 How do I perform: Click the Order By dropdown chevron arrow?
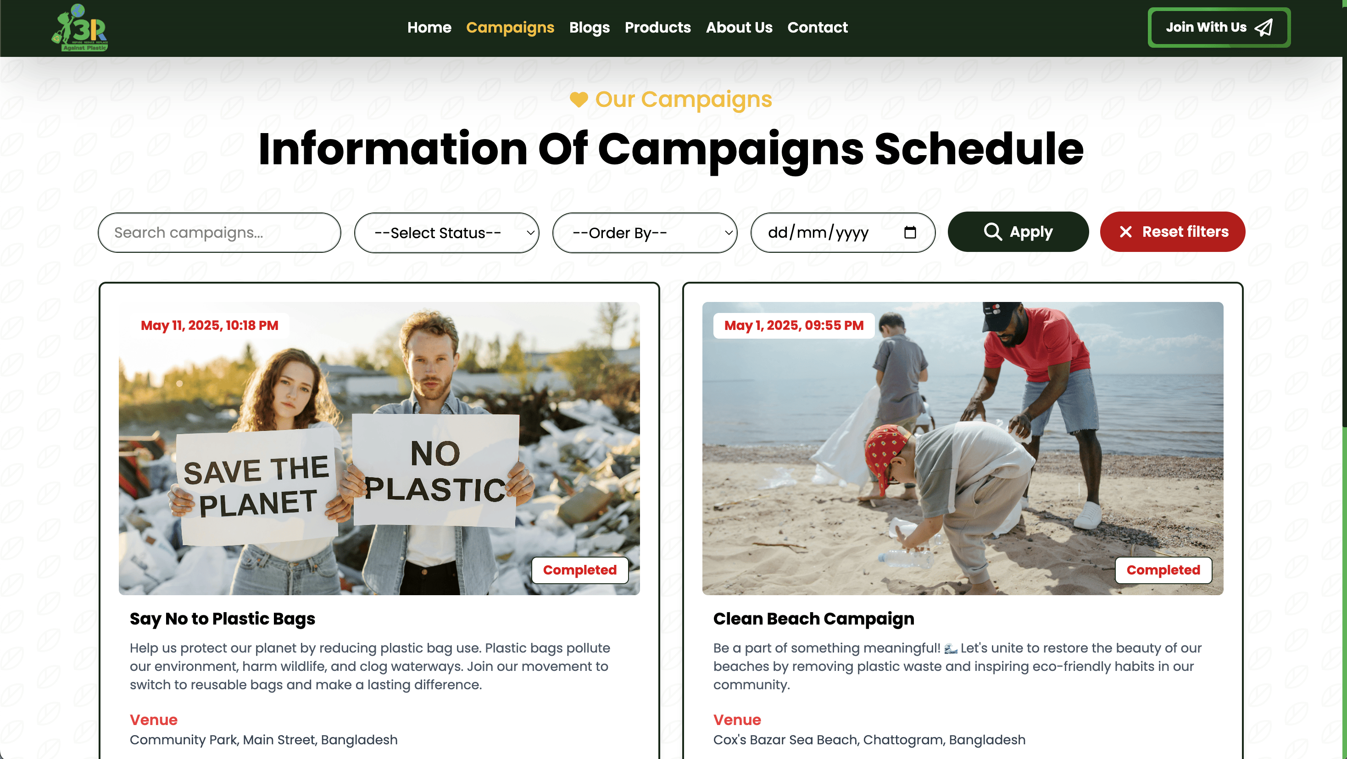click(729, 233)
